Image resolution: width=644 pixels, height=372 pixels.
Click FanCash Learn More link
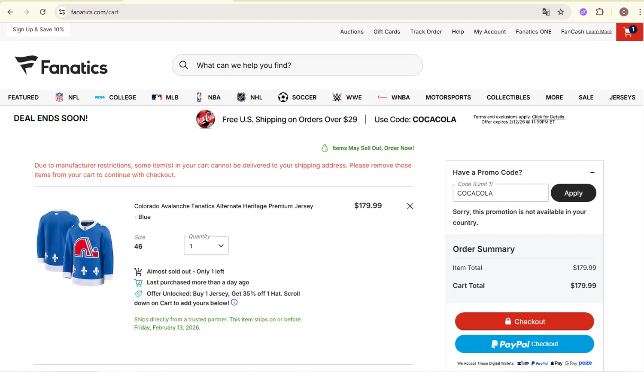pos(598,32)
